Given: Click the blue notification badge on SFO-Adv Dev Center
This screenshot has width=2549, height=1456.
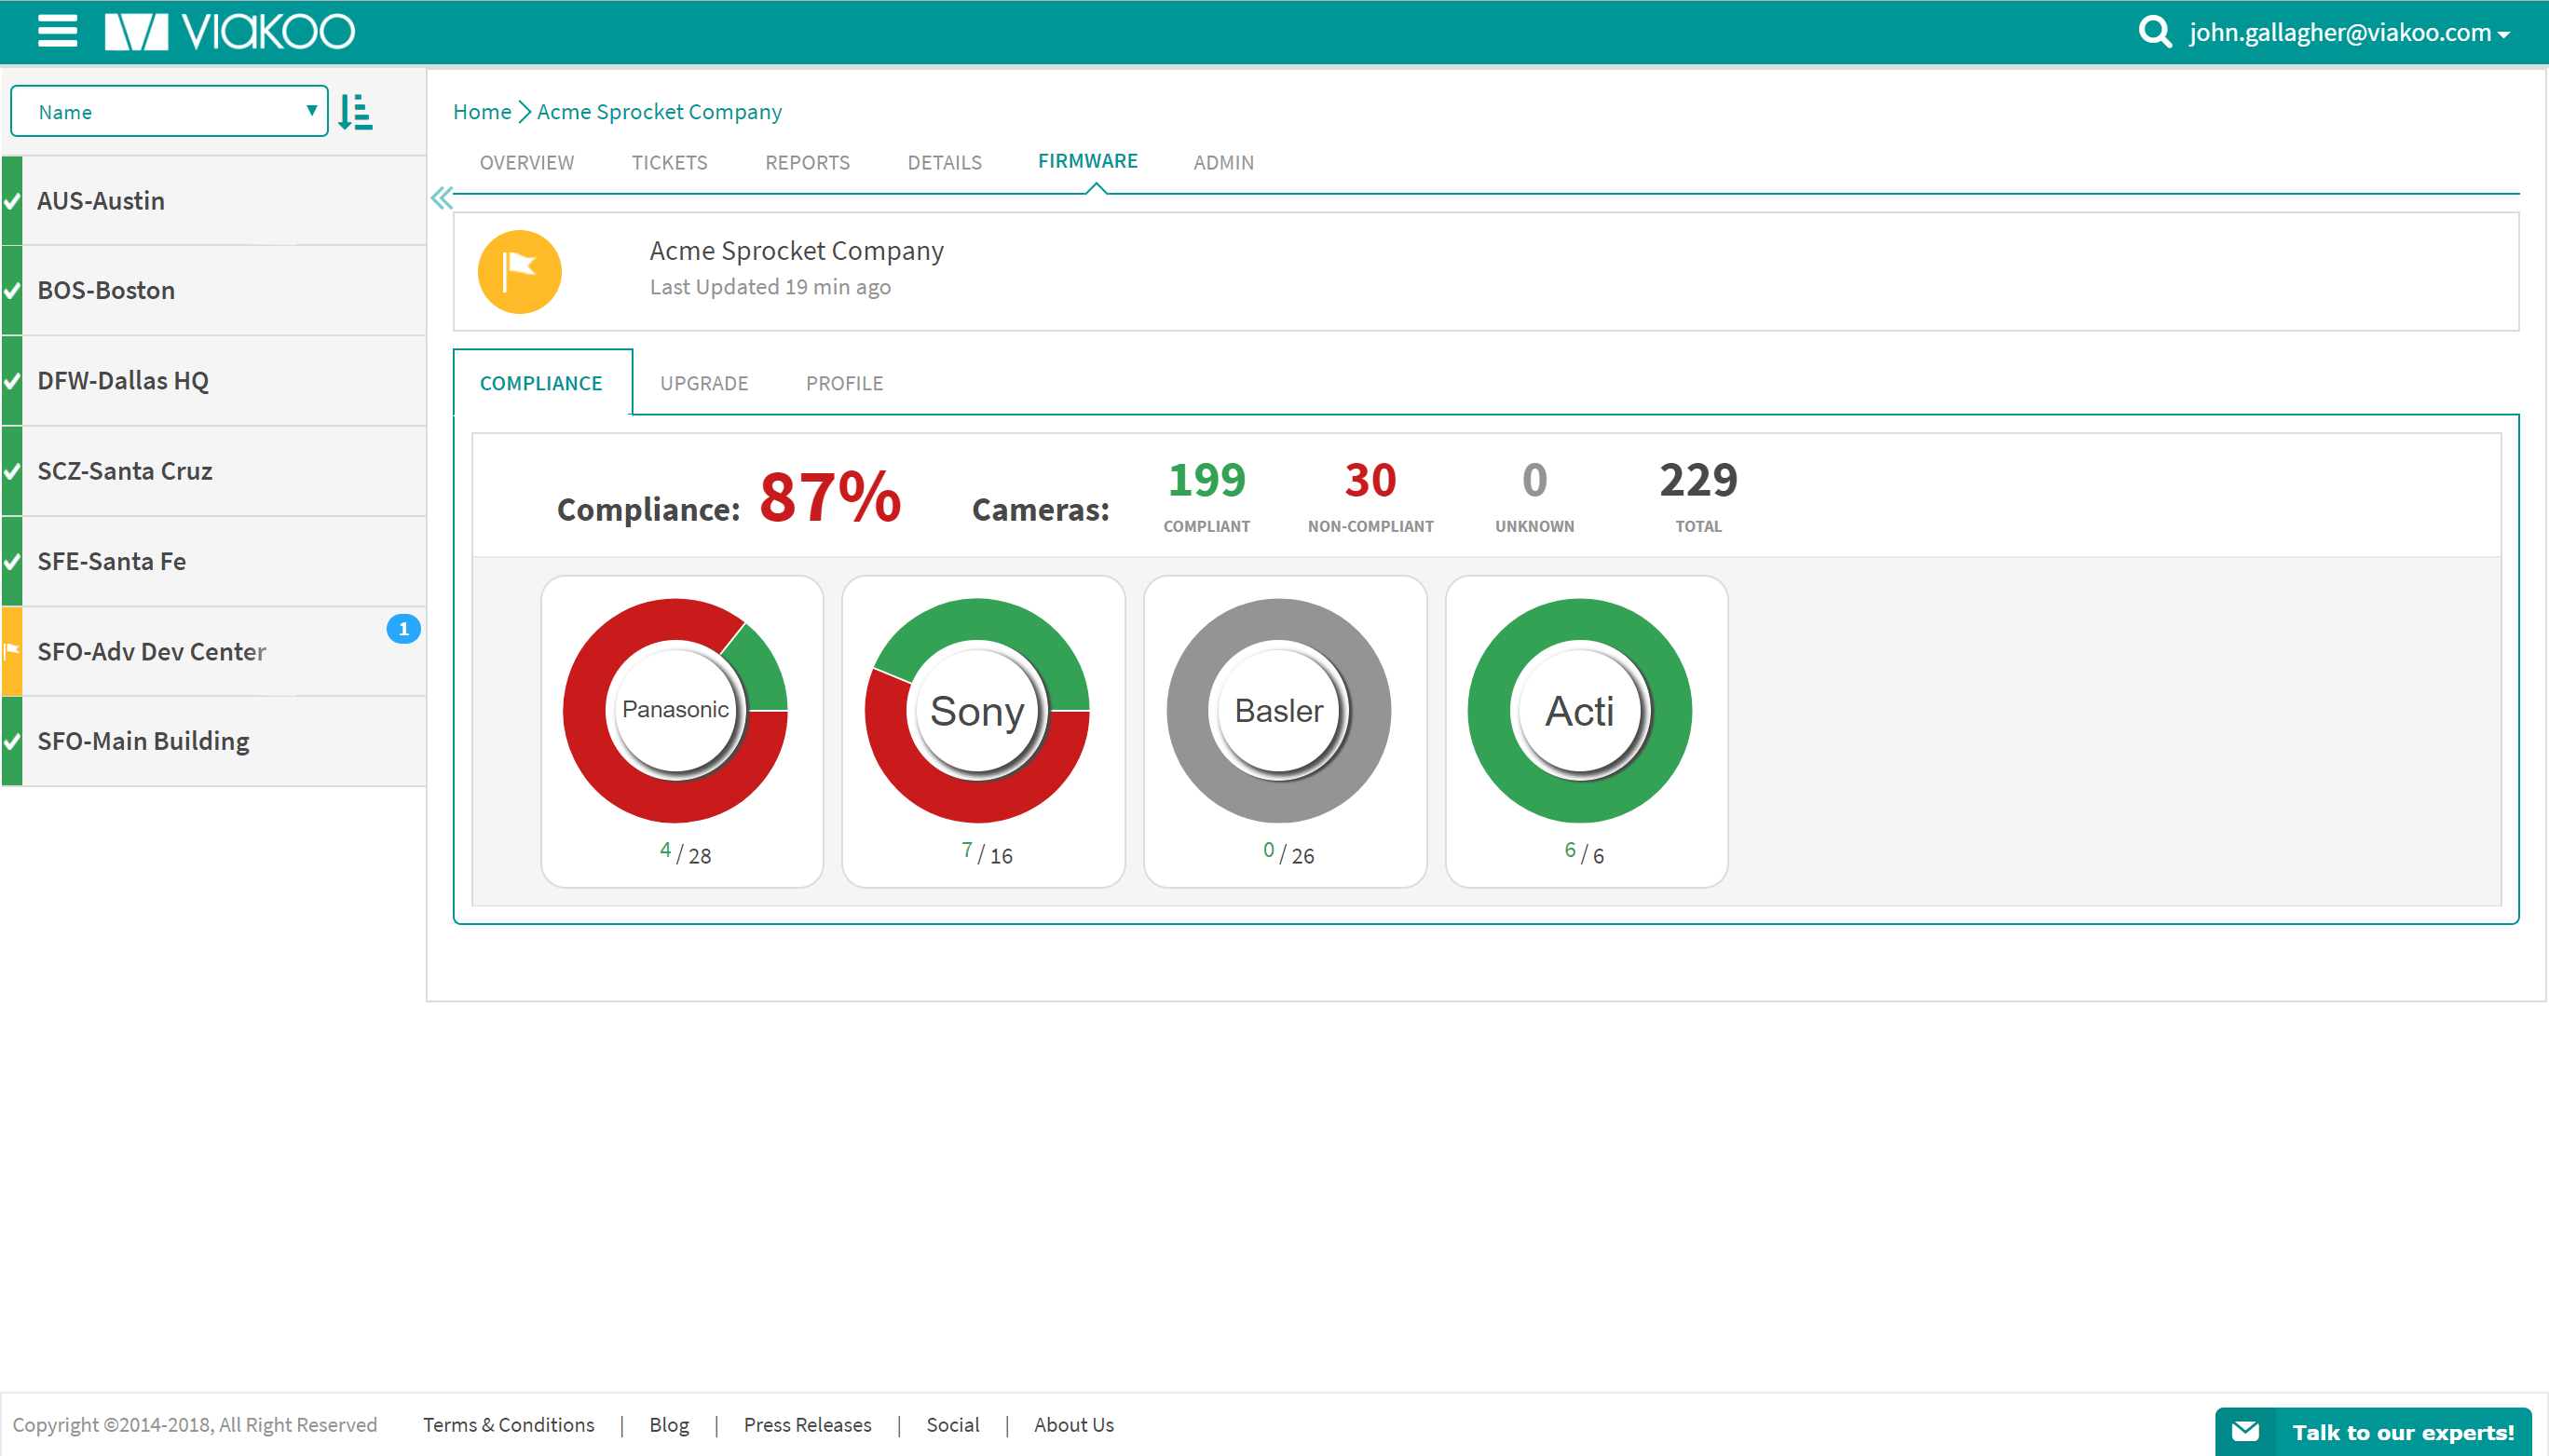Looking at the screenshot, I should tap(403, 629).
